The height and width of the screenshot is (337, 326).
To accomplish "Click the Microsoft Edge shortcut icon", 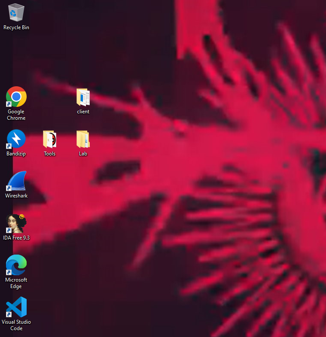I will (16, 265).
